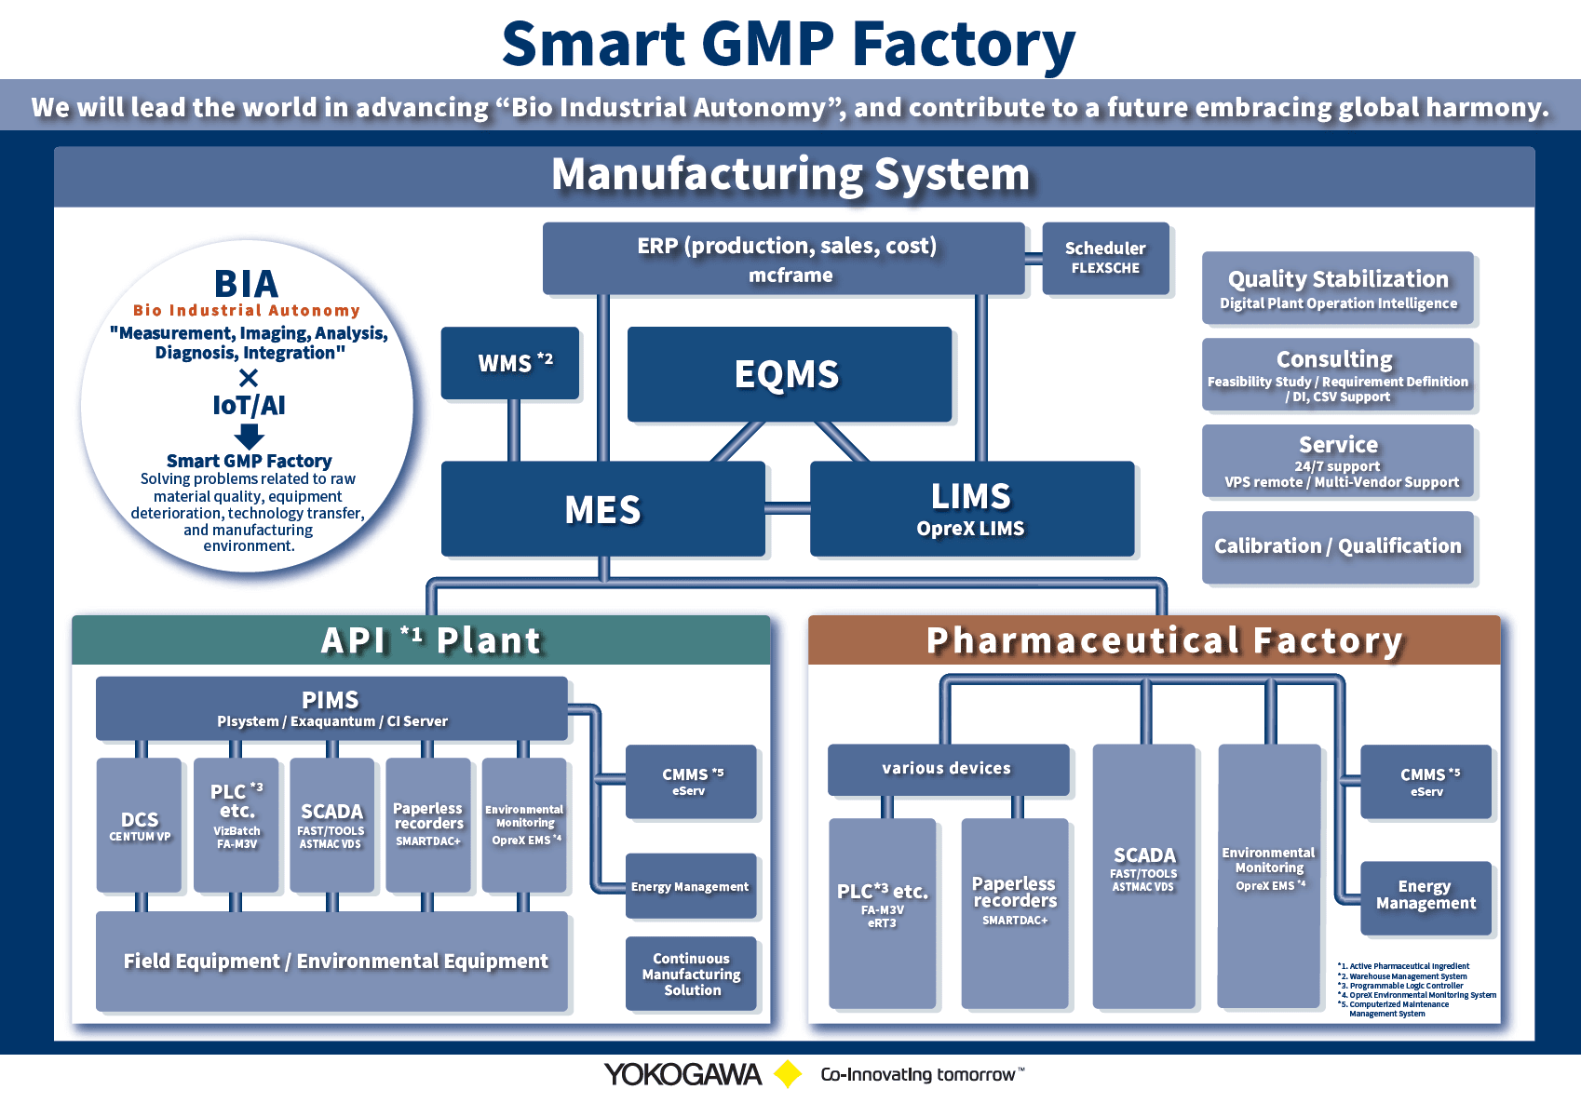The width and height of the screenshot is (1581, 1103).
Task: Open the Consulting box
Action: point(1338,374)
